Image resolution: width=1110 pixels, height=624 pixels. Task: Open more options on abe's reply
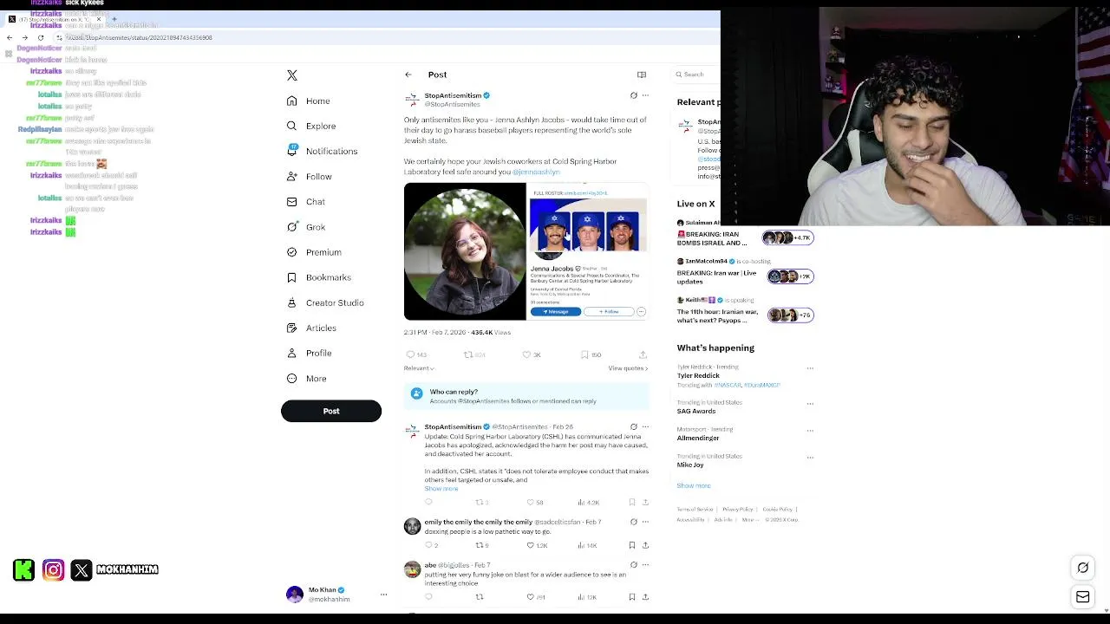(x=645, y=565)
